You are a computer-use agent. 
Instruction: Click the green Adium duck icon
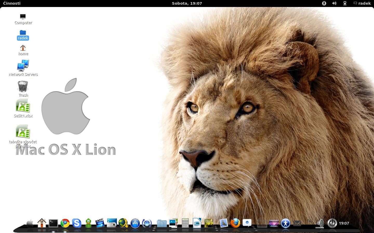pyautogui.click(x=88, y=223)
